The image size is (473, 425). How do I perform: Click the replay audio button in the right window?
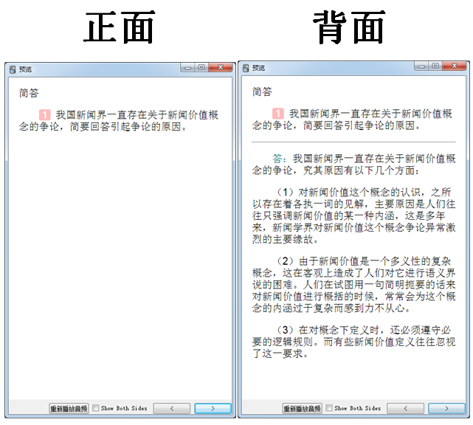click(303, 408)
